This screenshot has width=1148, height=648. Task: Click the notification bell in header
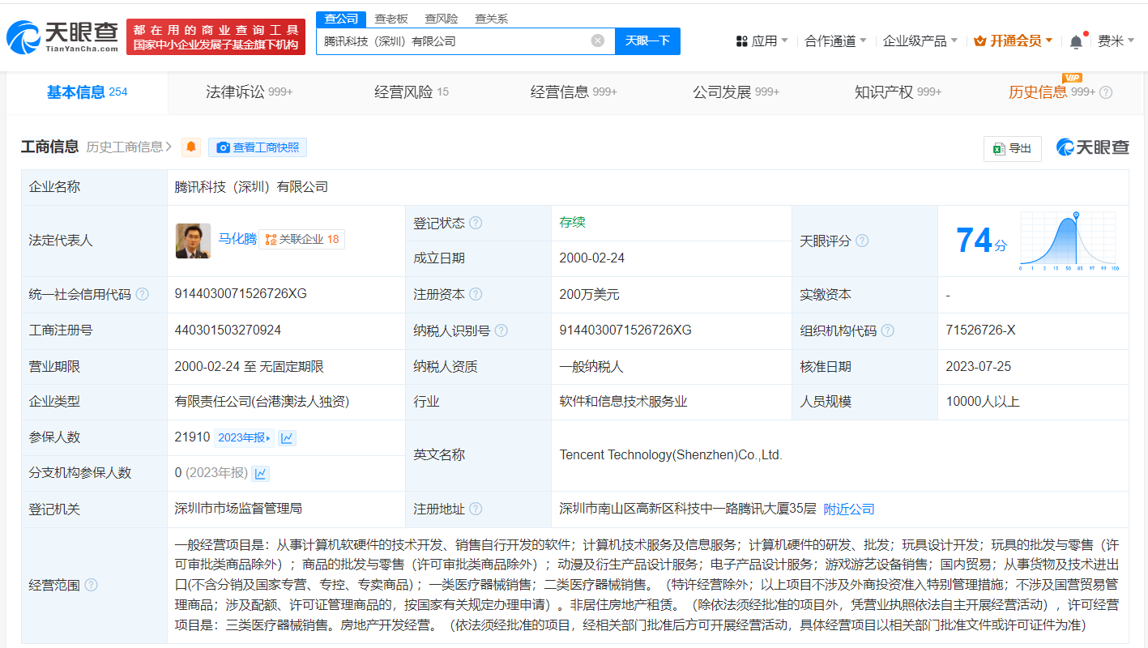[1076, 41]
